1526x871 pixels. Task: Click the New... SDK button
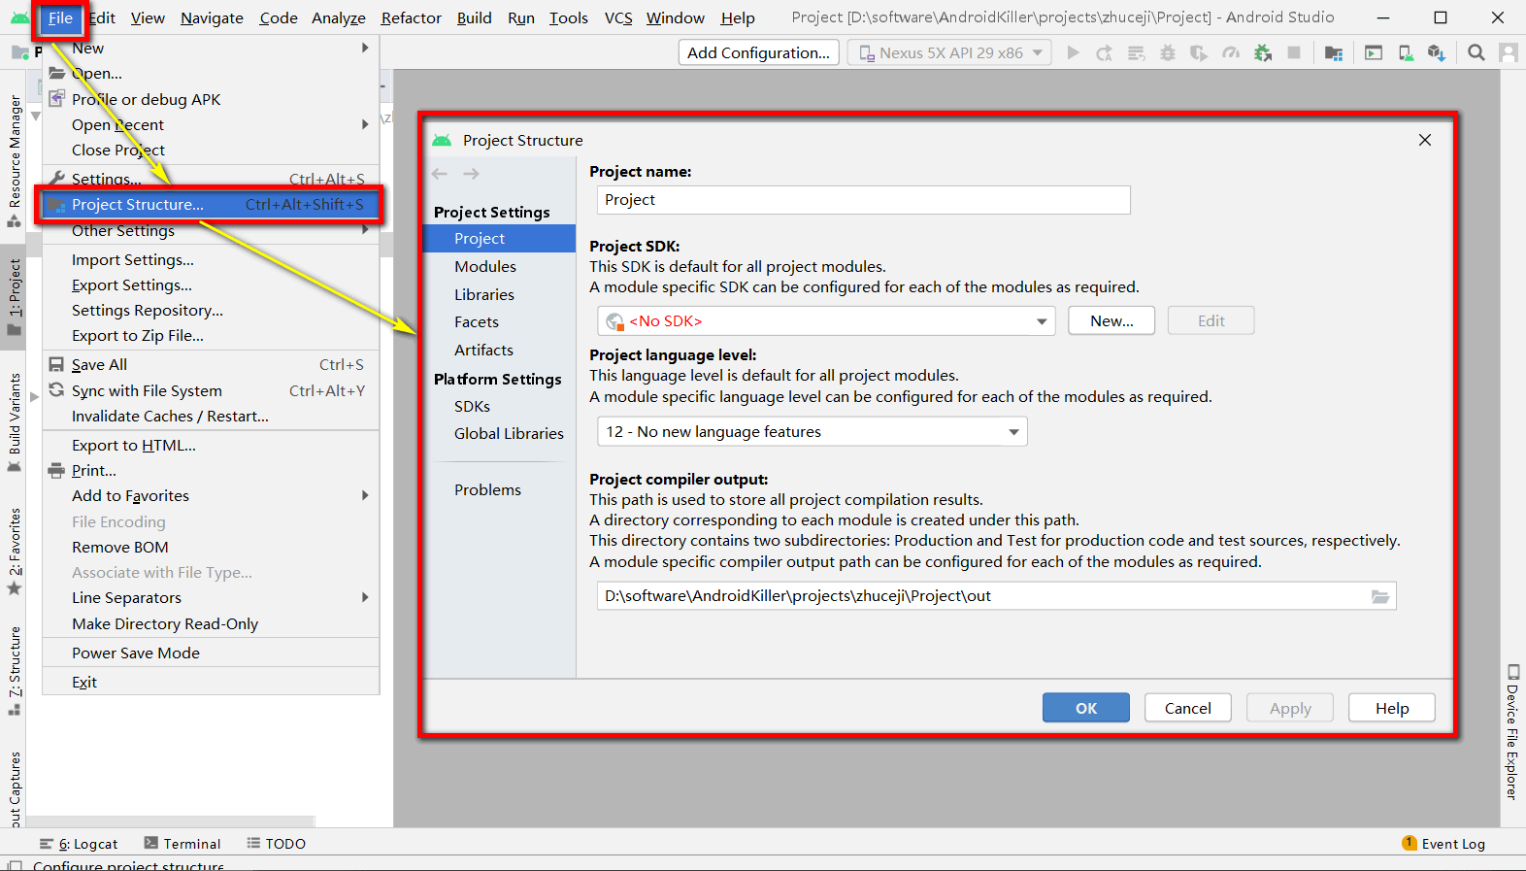[x=1111, y=321]
